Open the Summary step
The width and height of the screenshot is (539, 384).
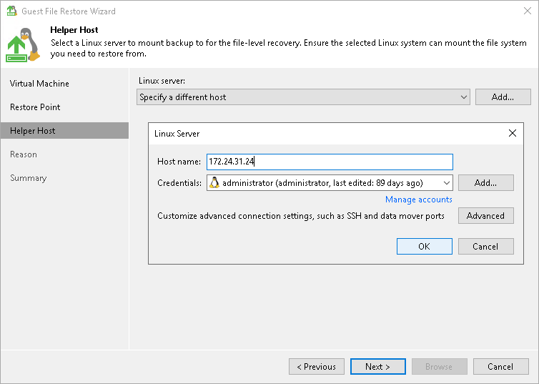(28, 178)
